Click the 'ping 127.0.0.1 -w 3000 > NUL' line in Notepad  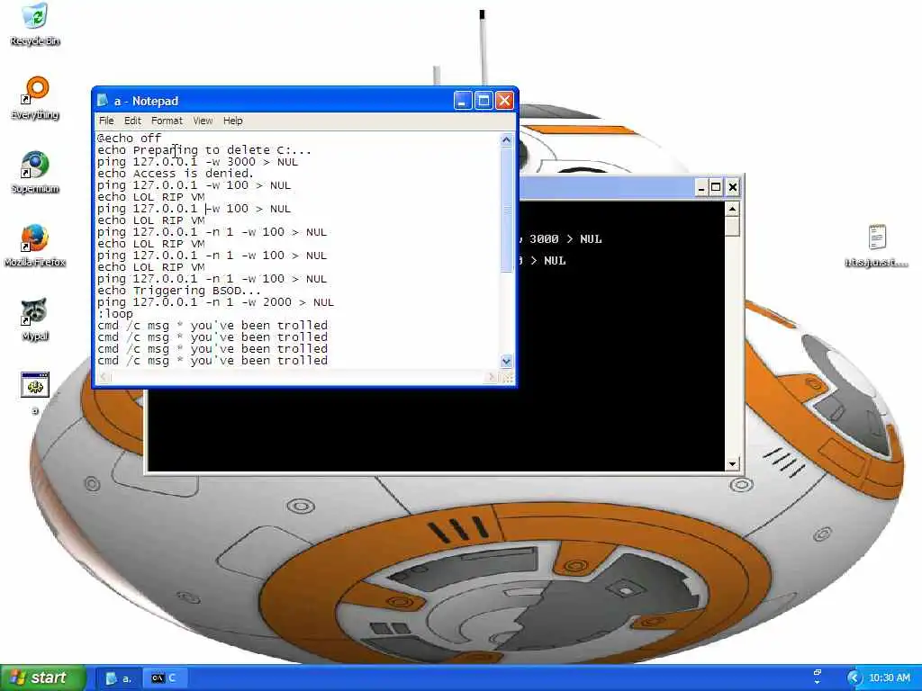click(197, 162)
